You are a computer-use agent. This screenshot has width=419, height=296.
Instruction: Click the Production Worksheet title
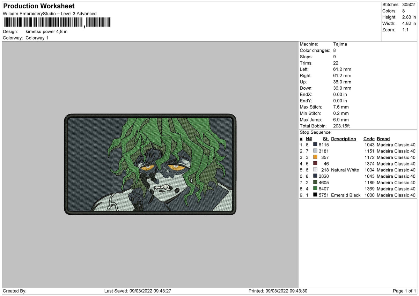coord(39,6)
